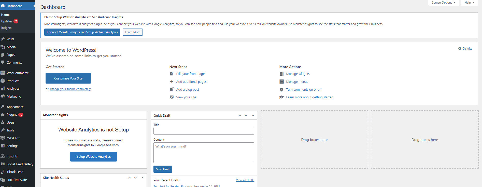This screenshot has width=482, height=187.
Task: Click the edit icon beside Edit your front page
Action: click(172, 74)
